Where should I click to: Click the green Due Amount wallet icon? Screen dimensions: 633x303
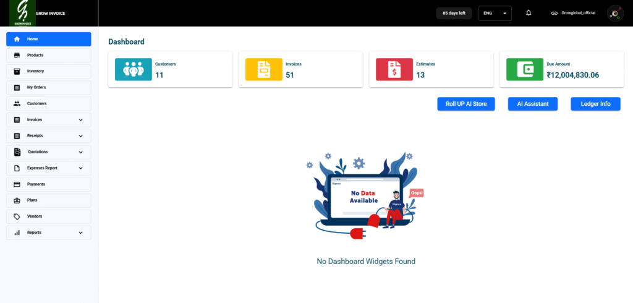[525, 69]
